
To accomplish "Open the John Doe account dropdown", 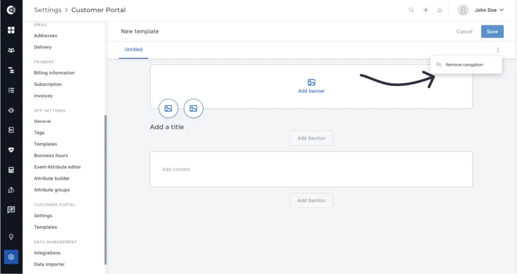I will pos(489,10).
